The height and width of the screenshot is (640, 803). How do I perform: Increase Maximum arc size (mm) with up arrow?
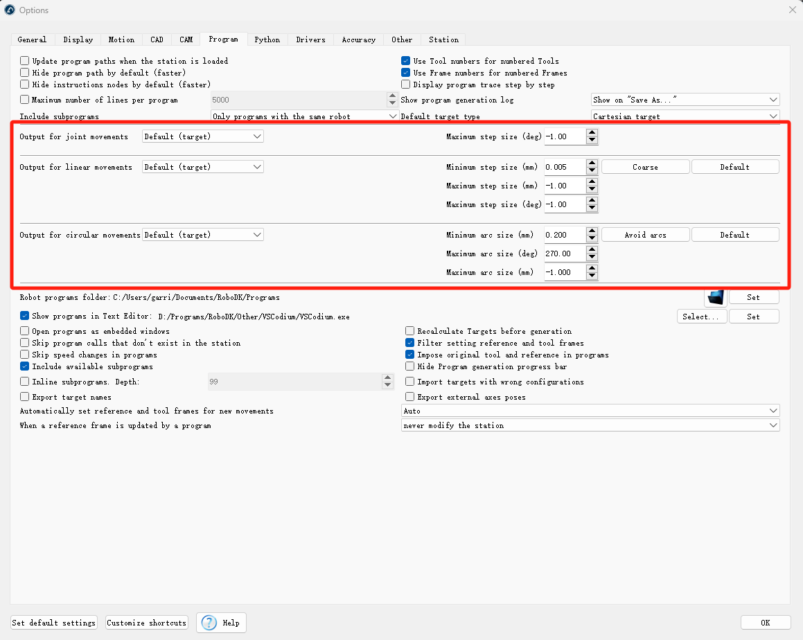click(592, 269)
